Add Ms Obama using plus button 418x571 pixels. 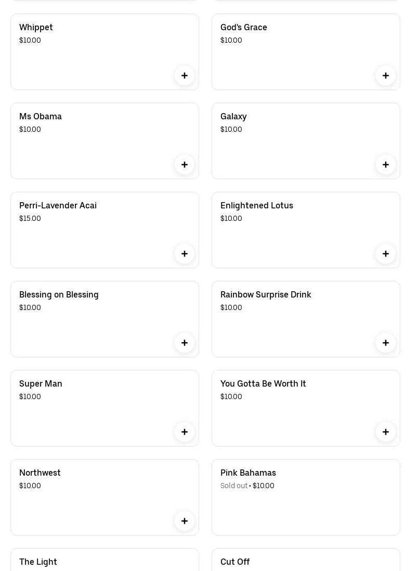[x=185, y=165]
